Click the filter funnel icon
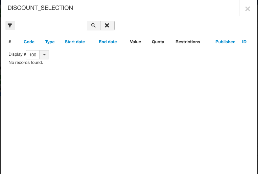The image size is (258, 174). click(10, 26)
